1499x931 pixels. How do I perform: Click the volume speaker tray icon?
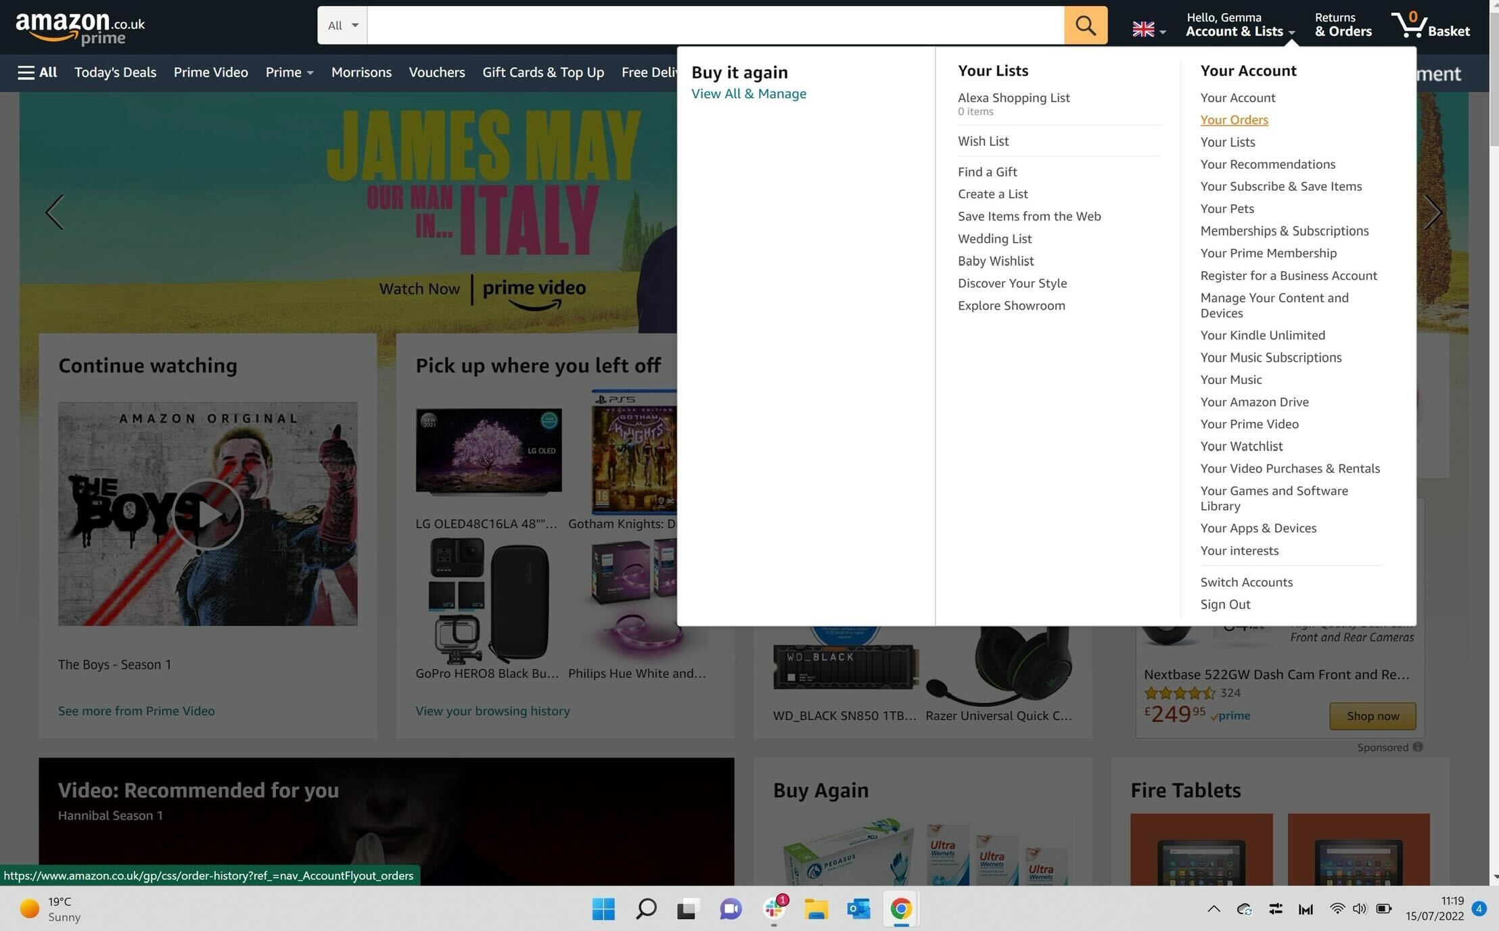pos(1360,909)
